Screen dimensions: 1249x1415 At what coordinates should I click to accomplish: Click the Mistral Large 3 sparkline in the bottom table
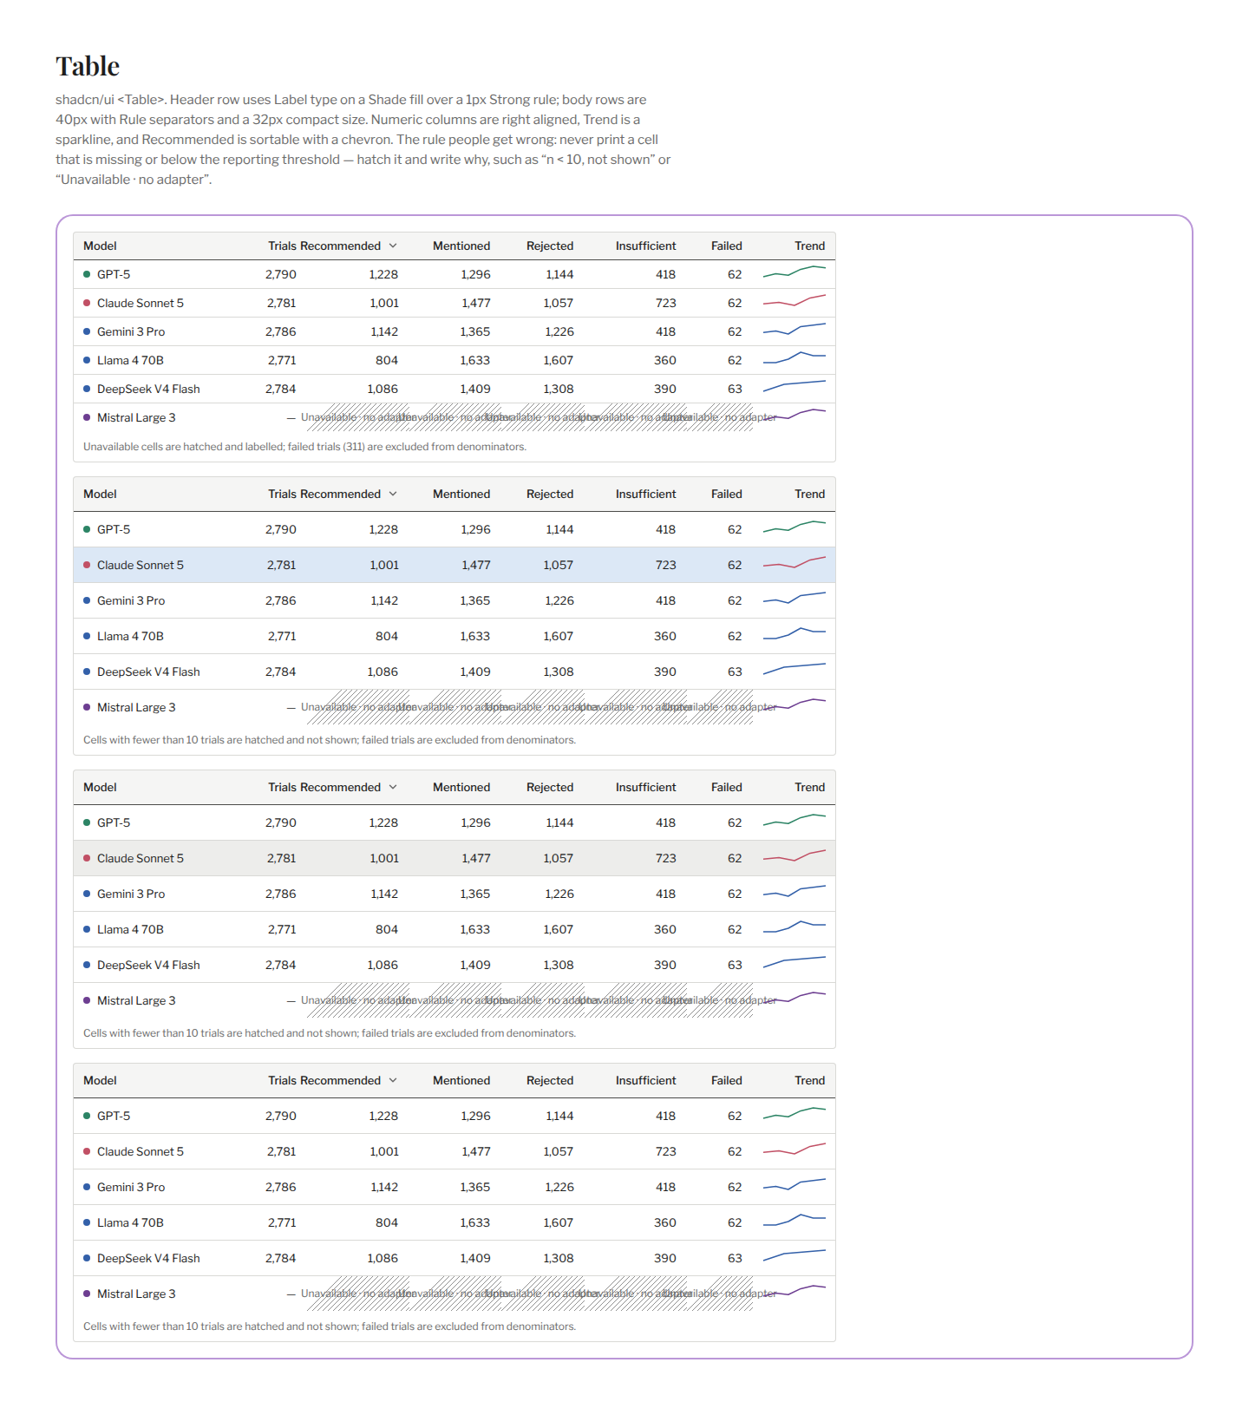(795, 1291)
